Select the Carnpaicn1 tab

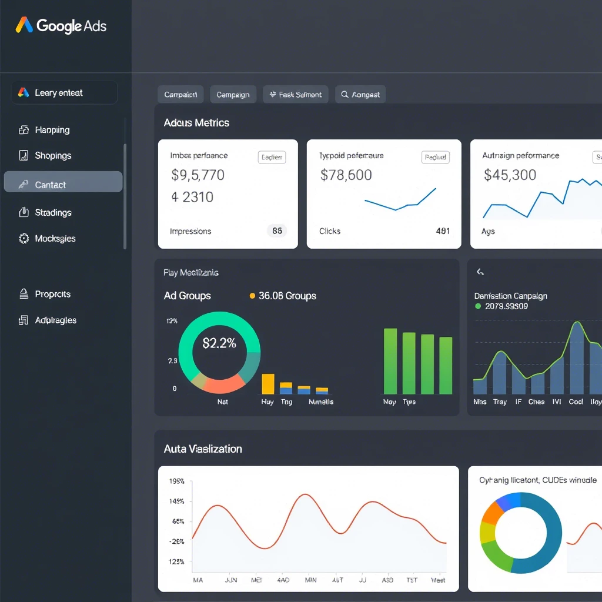[x=180, y=95]
